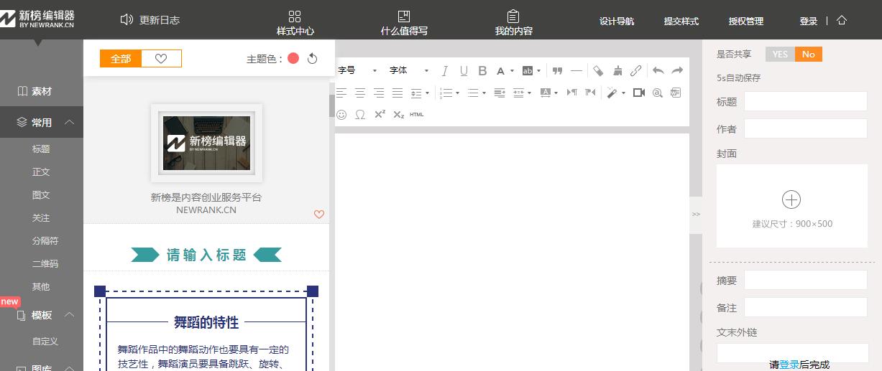Insert a video using the camera icon
882x371 pixels.
coord(638,93)
